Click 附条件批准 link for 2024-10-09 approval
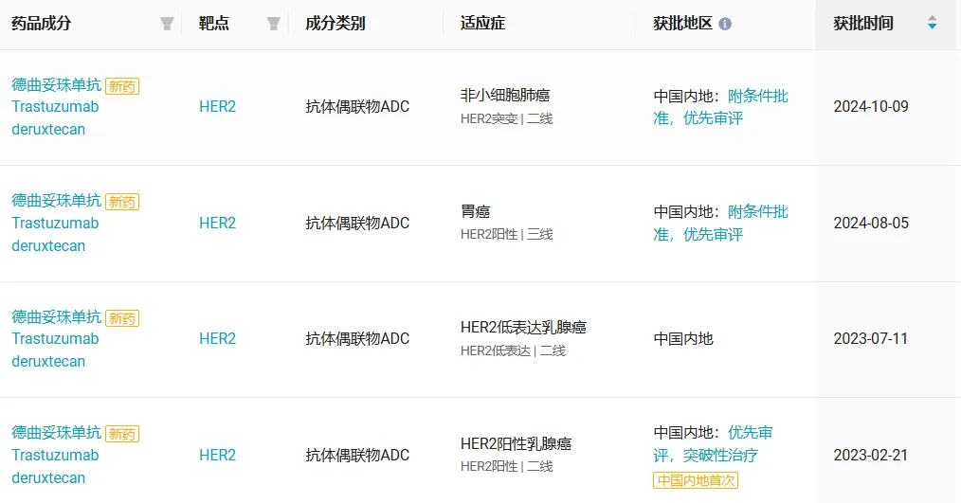 (x=757, y=96)
